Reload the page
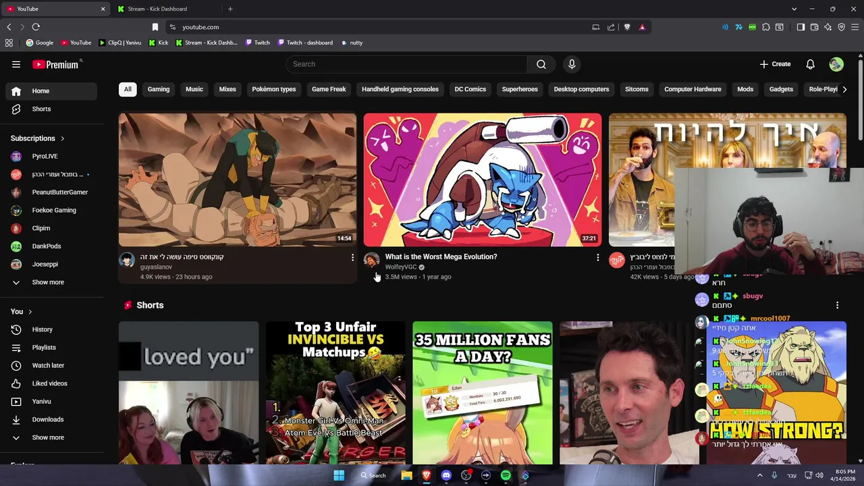This screenshot has width=864, height=486. pos(36,27)
